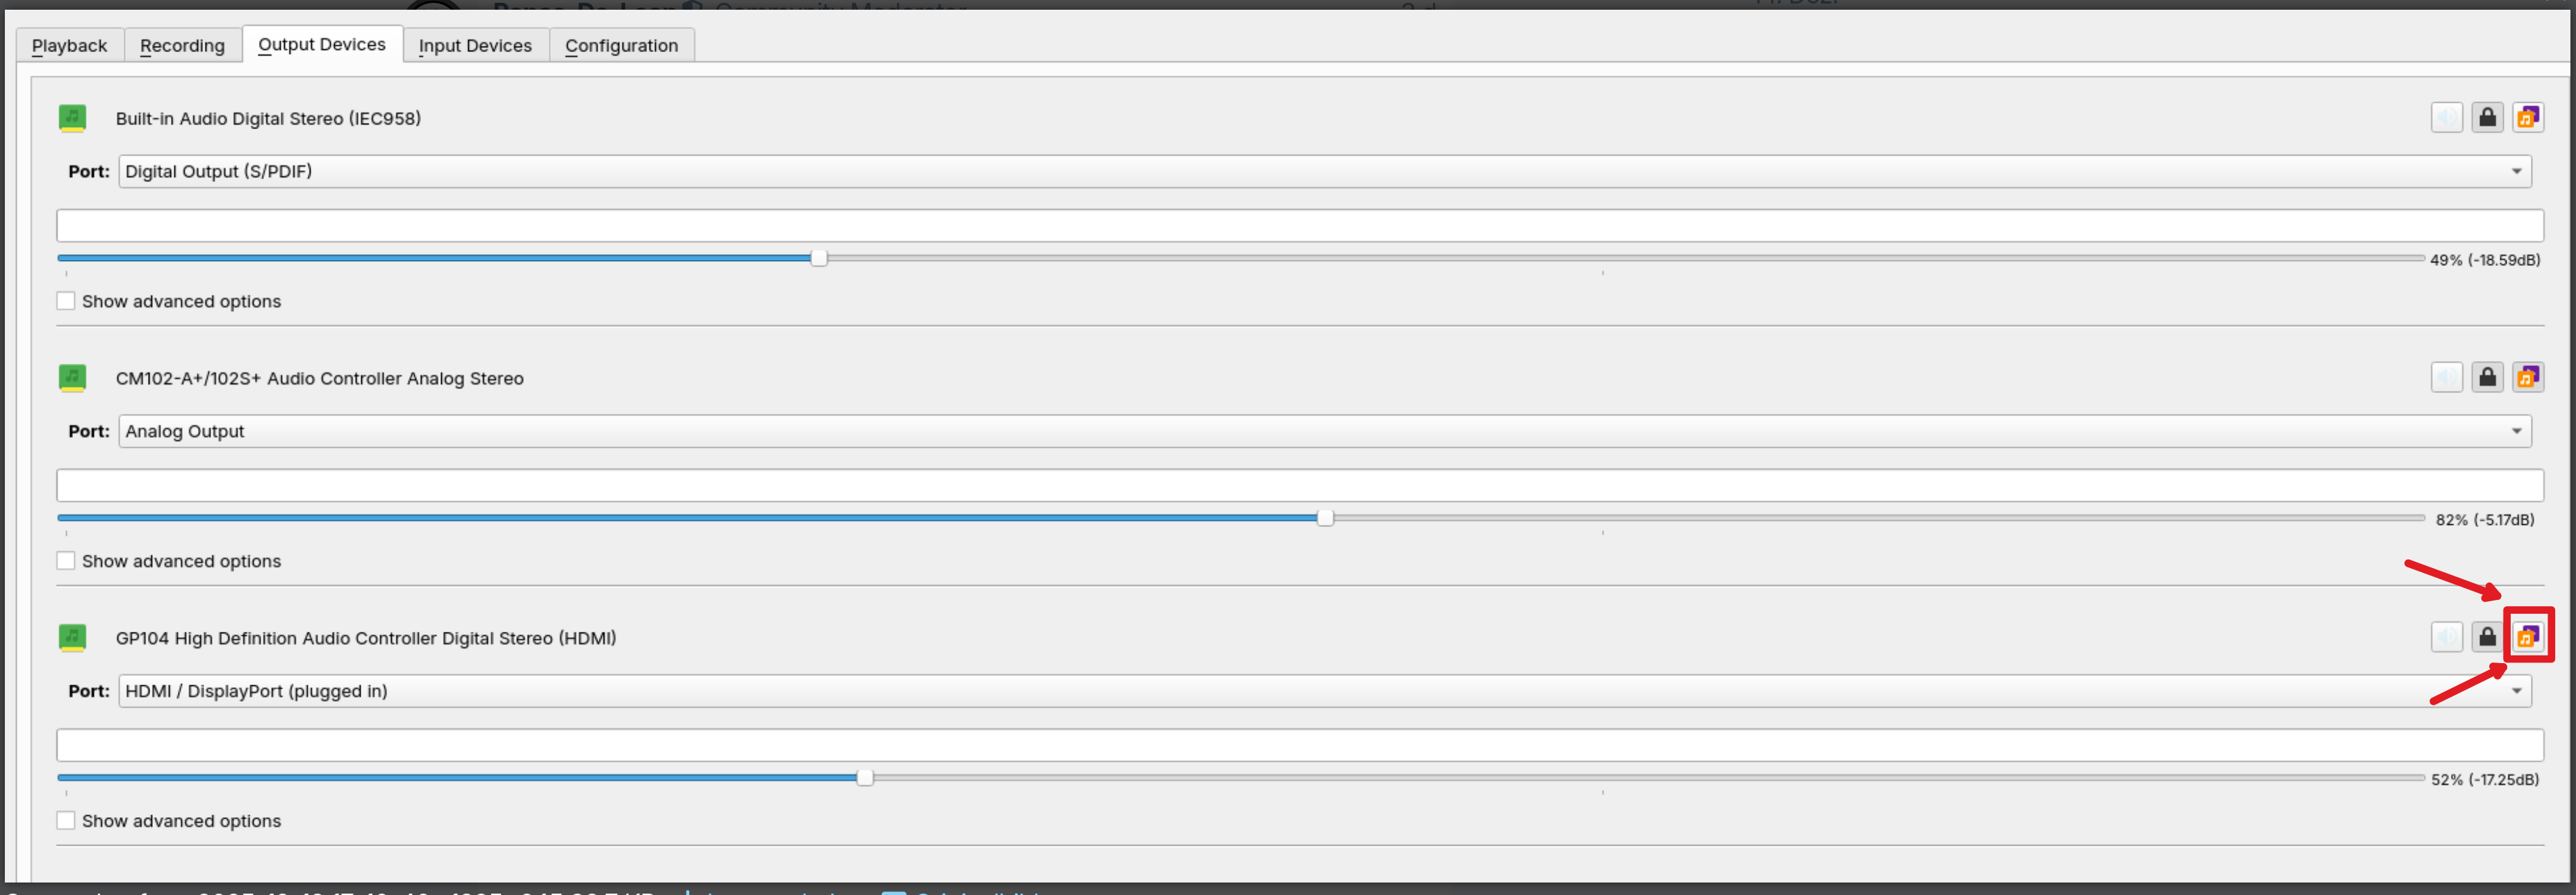Open the HDMI / DisplayPort port dropdown
The width and height of the screenshot is (2576, 895).
click(1324, 691)
